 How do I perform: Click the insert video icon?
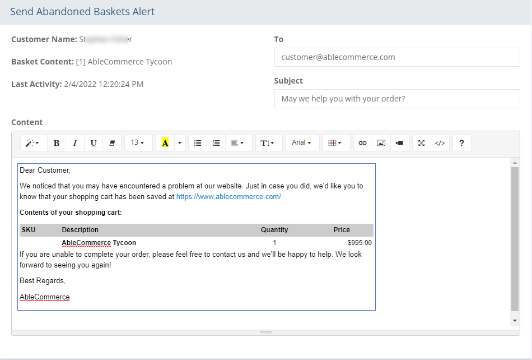point(399,143)
